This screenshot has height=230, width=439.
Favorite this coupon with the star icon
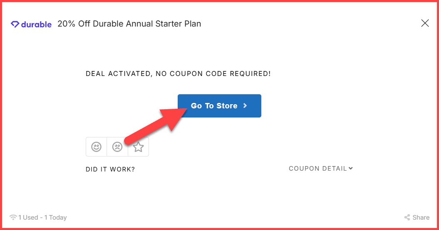point(139,147)
